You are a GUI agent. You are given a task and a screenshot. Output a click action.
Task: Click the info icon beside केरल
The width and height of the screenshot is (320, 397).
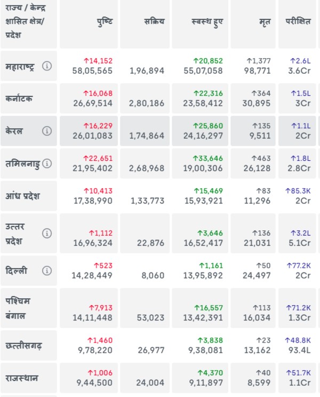pos(47,131)
